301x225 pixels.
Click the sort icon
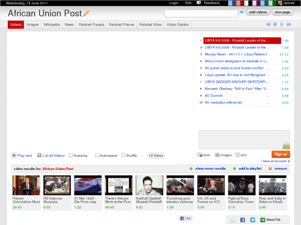238,155
